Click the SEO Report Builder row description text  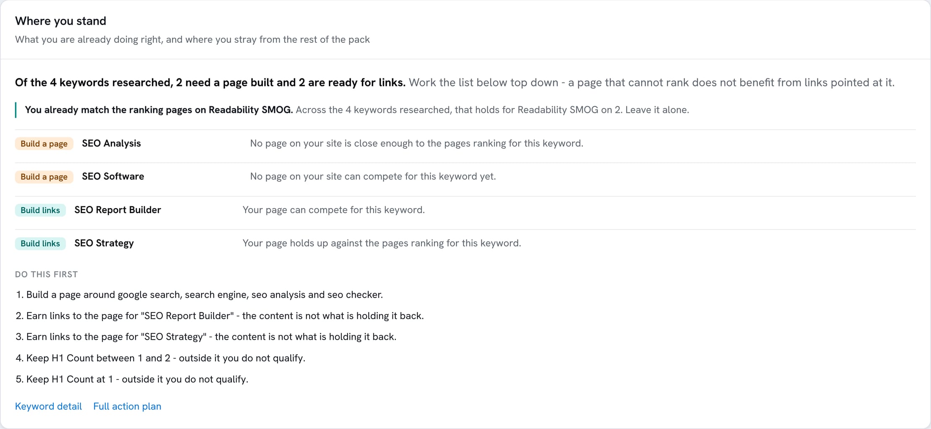[x=333, y=210]
